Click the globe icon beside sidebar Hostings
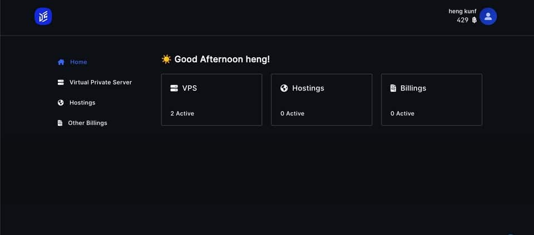The height and width of the screenshot is (235, 534). coord(61,103)
